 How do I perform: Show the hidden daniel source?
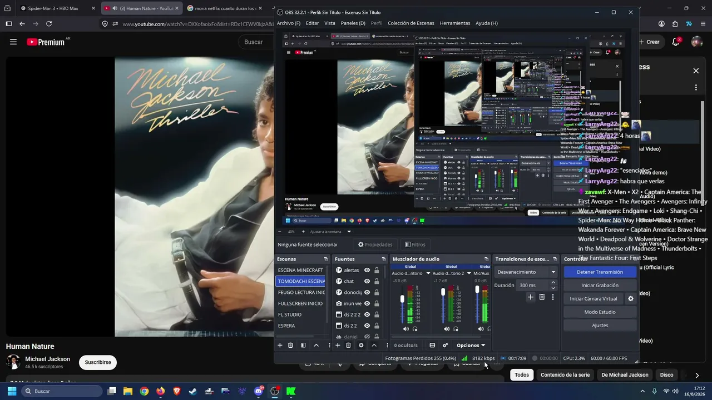point(367,337)
